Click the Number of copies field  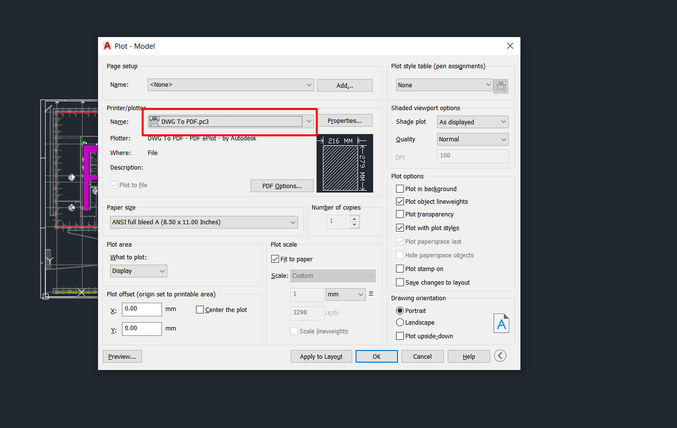(x=338, y=221)
